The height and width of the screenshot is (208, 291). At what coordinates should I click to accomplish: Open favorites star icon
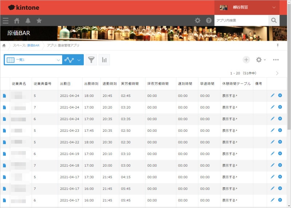coord(39,20)
